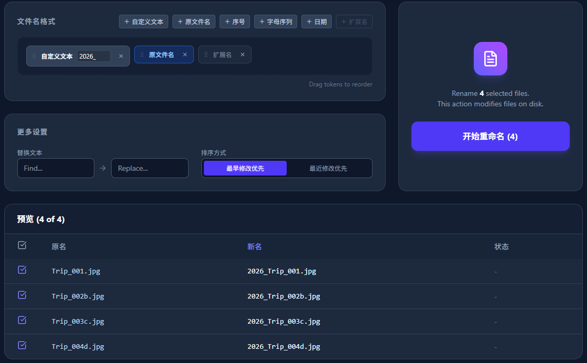Click the Replace... input field
This screenshot has width=587, height=363.
click(150, 168)
